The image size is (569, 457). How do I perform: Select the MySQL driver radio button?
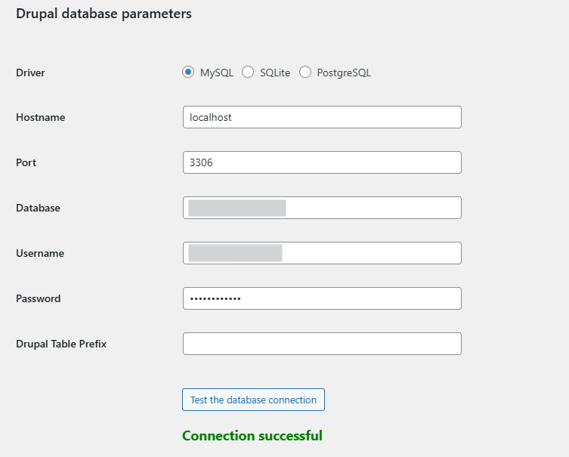188,73
